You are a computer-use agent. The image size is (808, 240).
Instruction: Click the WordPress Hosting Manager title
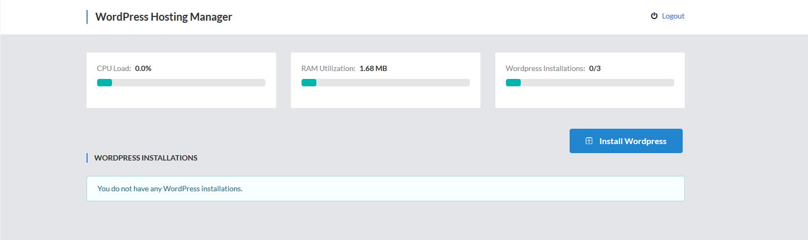164,17
